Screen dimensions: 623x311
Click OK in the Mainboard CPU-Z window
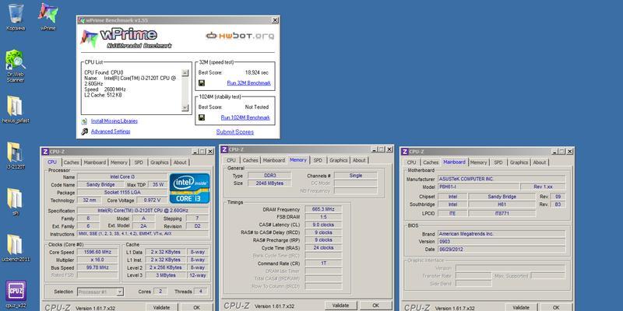pos(556,307)
